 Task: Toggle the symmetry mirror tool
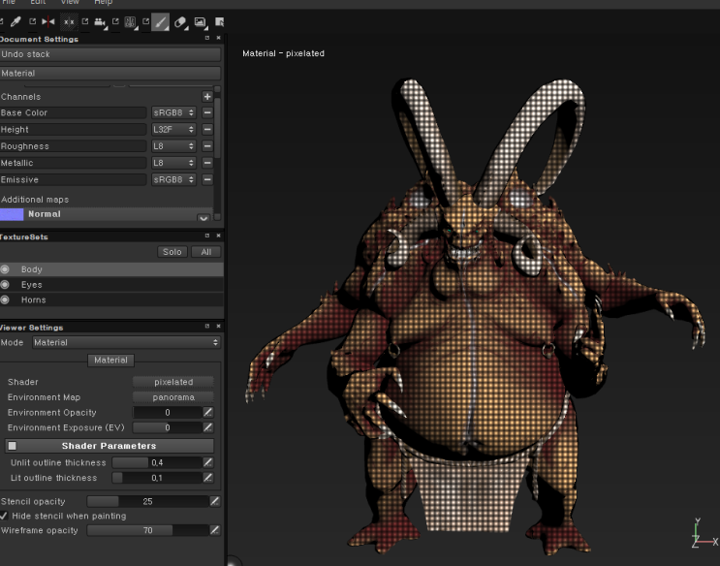tap(48, 21)
